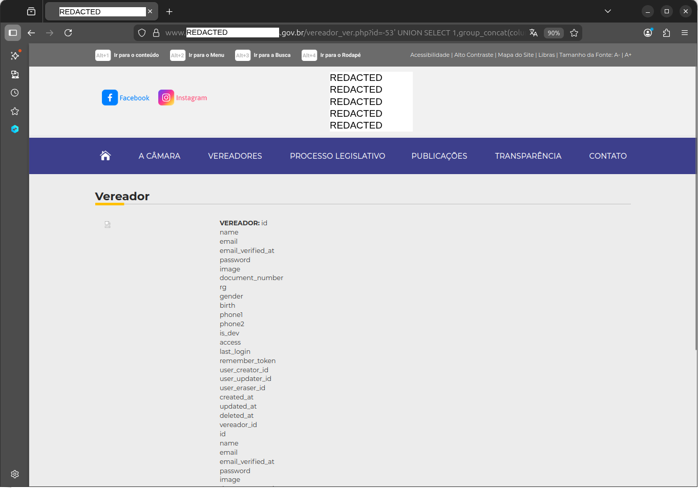Screen dimensions: 698x488
Task: Open the extensions puzzle menu
Action: 666,32
